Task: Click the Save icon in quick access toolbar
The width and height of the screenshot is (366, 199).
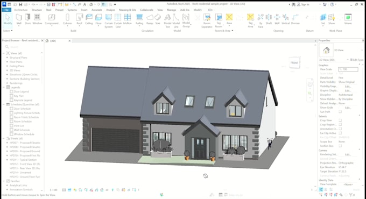Action: pos(20,4)
